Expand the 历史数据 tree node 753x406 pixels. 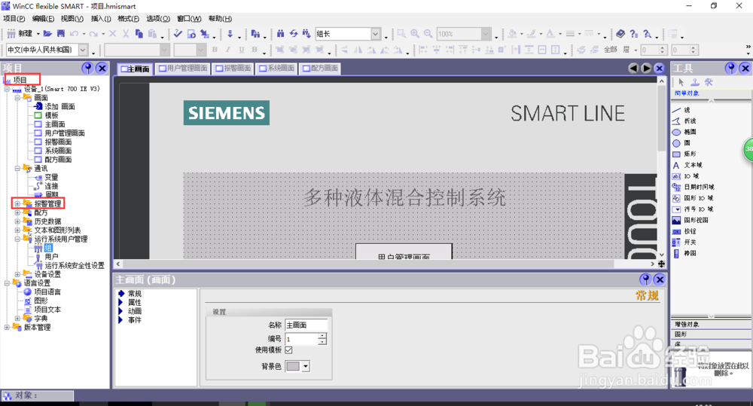click(x=17, y=221)
